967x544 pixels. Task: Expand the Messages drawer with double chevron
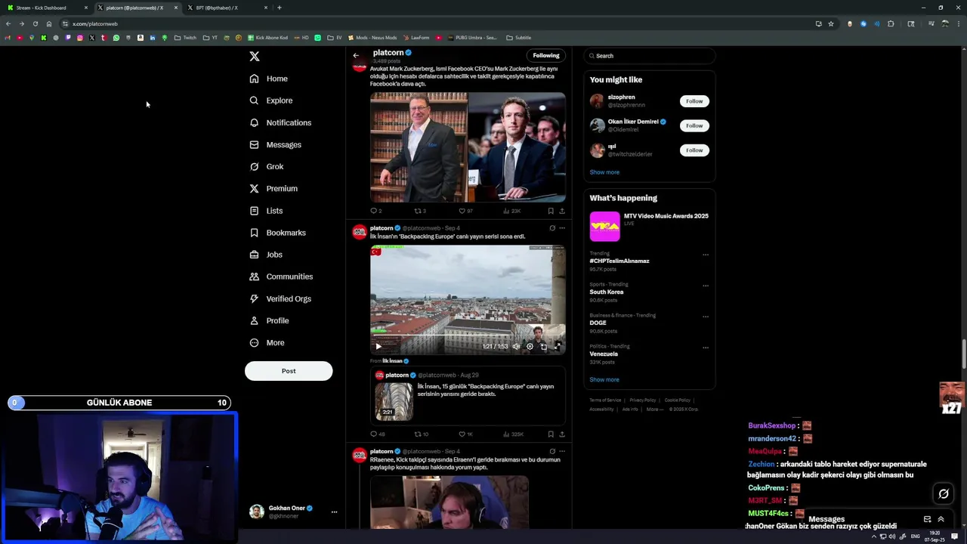tap(941, 519)
